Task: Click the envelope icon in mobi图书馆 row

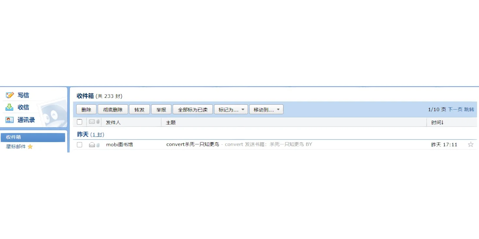Action: [x=92, y=145]
